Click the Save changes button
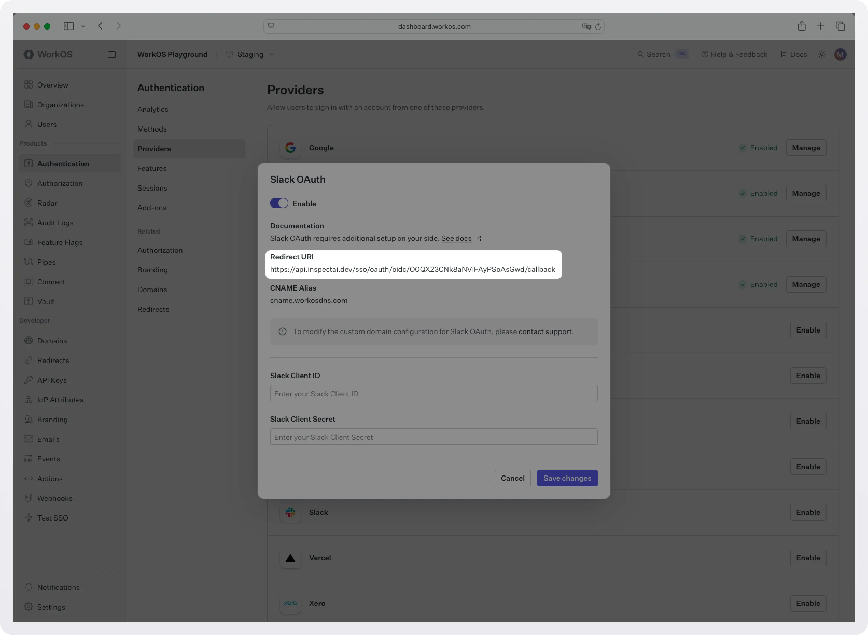 [x=567, y=478]
